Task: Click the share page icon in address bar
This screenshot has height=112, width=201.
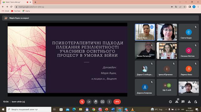Action: [180, 7]
